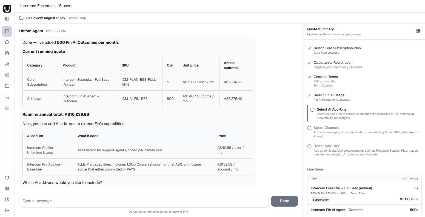Open the shopping cart icon in sidebar

[7, 97]
